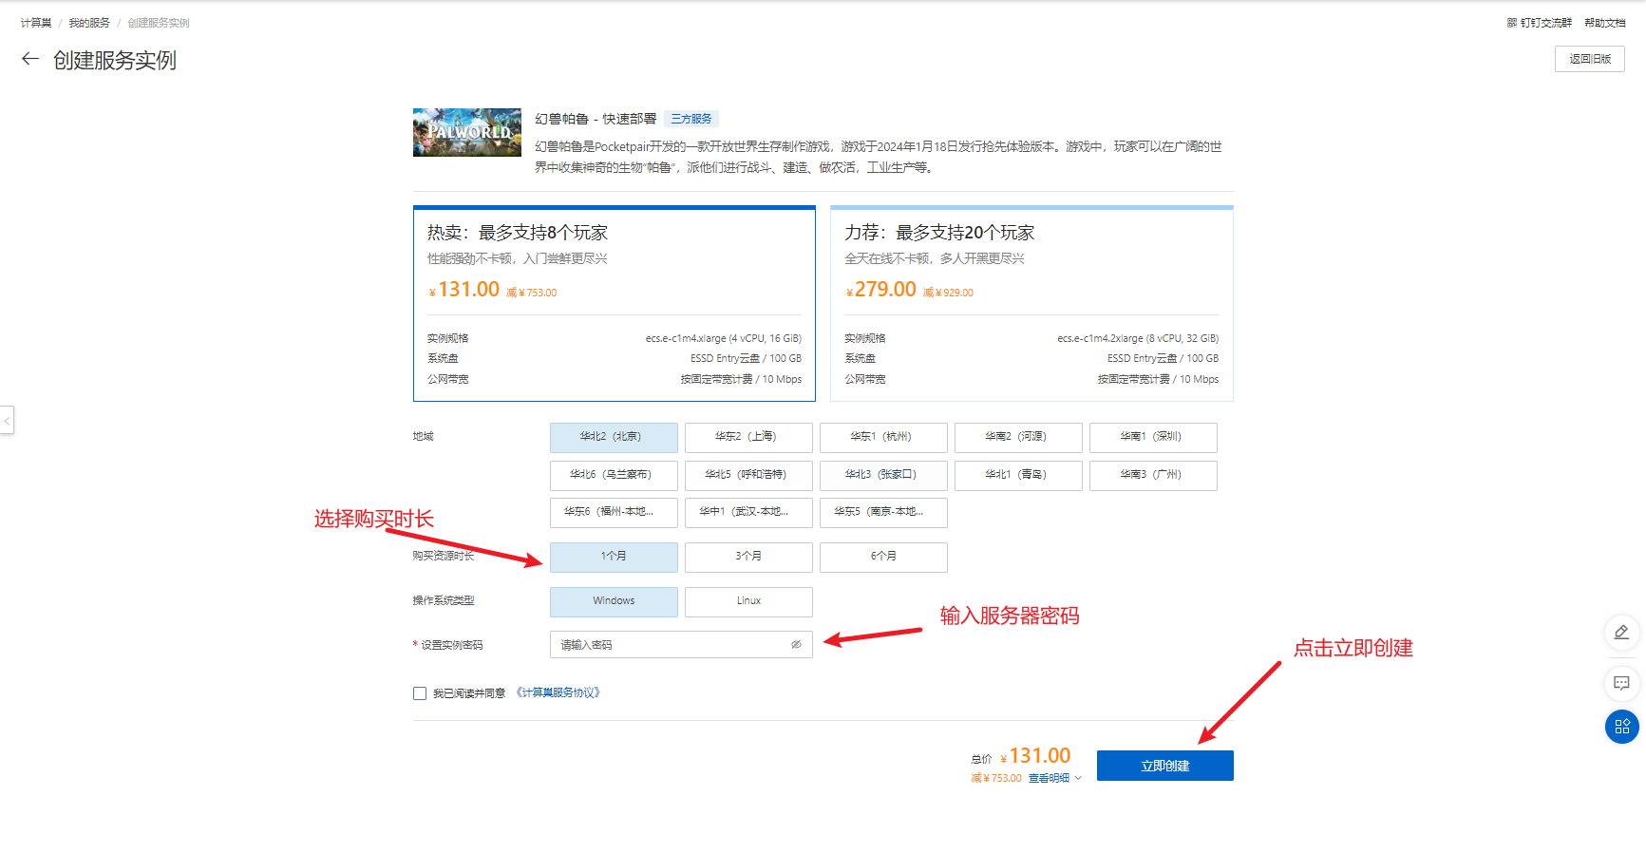
Task: Select region 华东5（南京-本地...）
Action: click(x=883, y=513)
